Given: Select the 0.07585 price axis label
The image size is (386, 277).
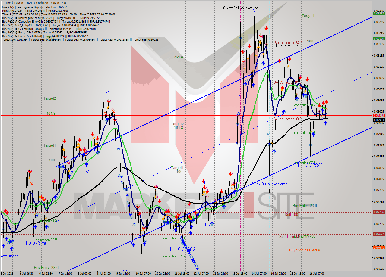Looking at the screenshot, I should pyautogui.click(x=378, y=269).
